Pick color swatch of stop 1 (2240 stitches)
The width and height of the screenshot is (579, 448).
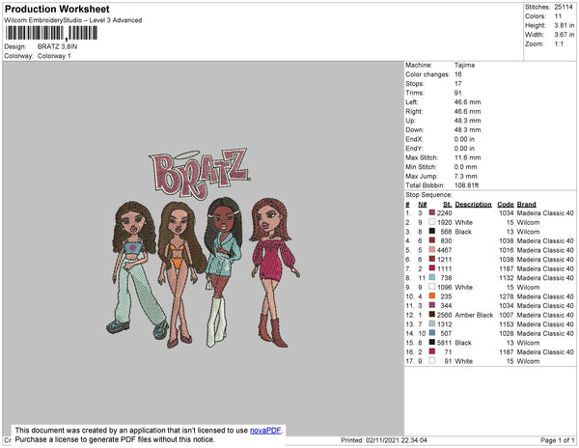[x=432, y=212]
